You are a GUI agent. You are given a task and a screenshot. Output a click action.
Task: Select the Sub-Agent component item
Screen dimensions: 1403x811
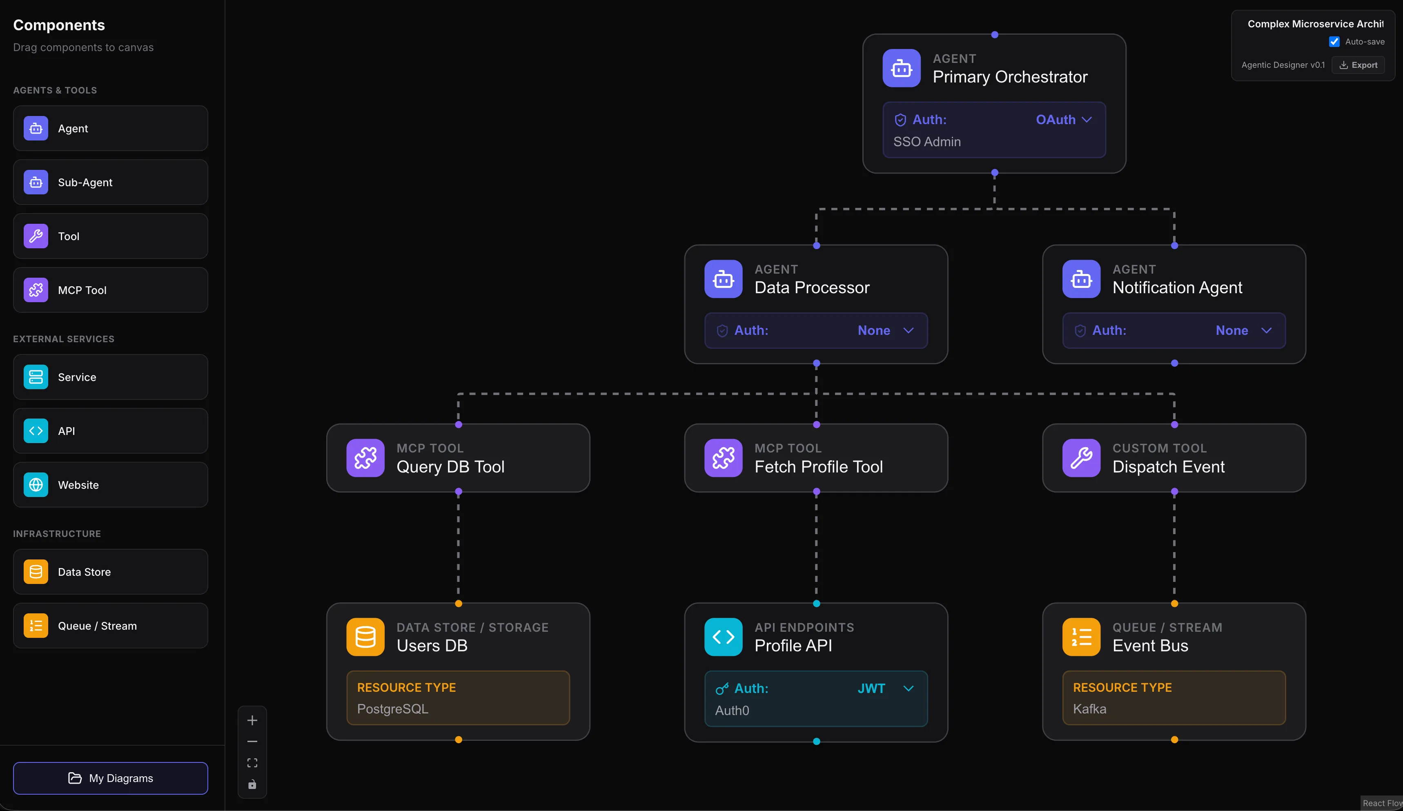[110, 183]
